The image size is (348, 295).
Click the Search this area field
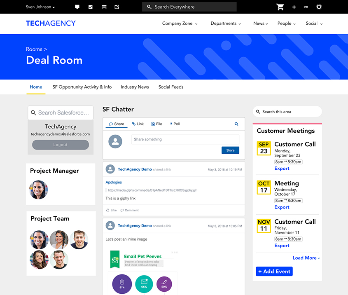(287, 112)
